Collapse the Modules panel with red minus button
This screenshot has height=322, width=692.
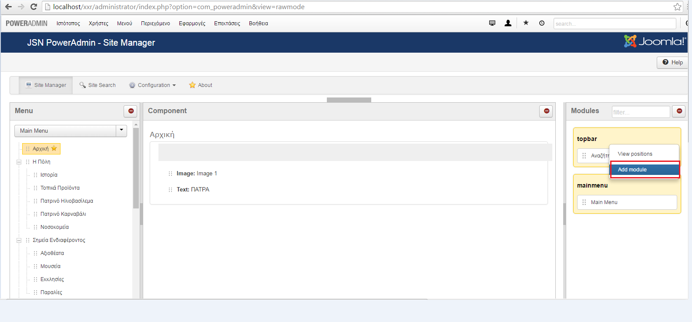679,111
